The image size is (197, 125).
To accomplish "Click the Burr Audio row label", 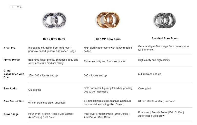I will tap(10, 88).
